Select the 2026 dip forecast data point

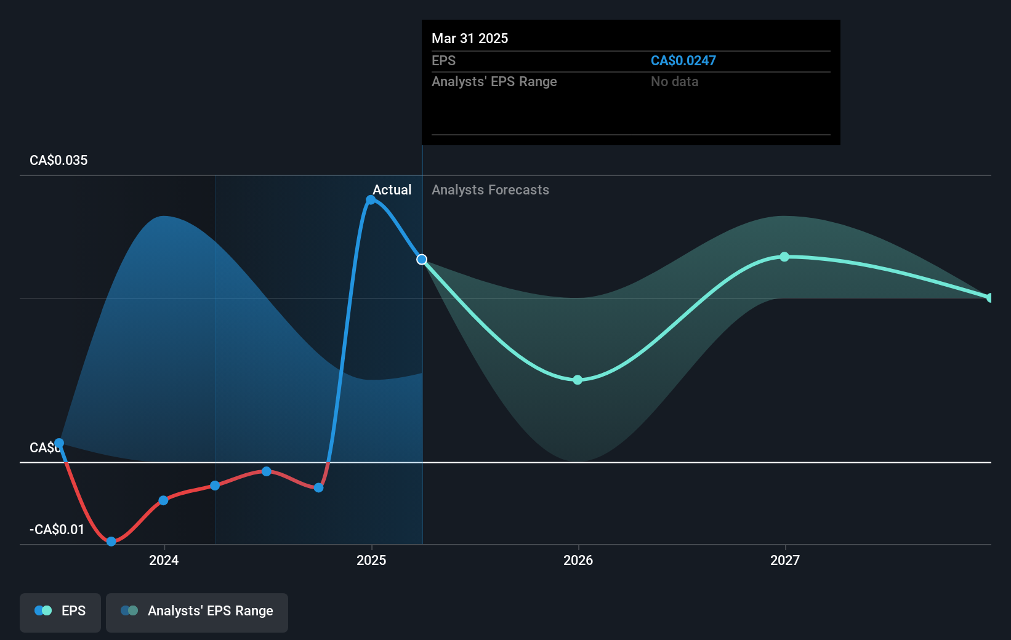coord(578,380)
